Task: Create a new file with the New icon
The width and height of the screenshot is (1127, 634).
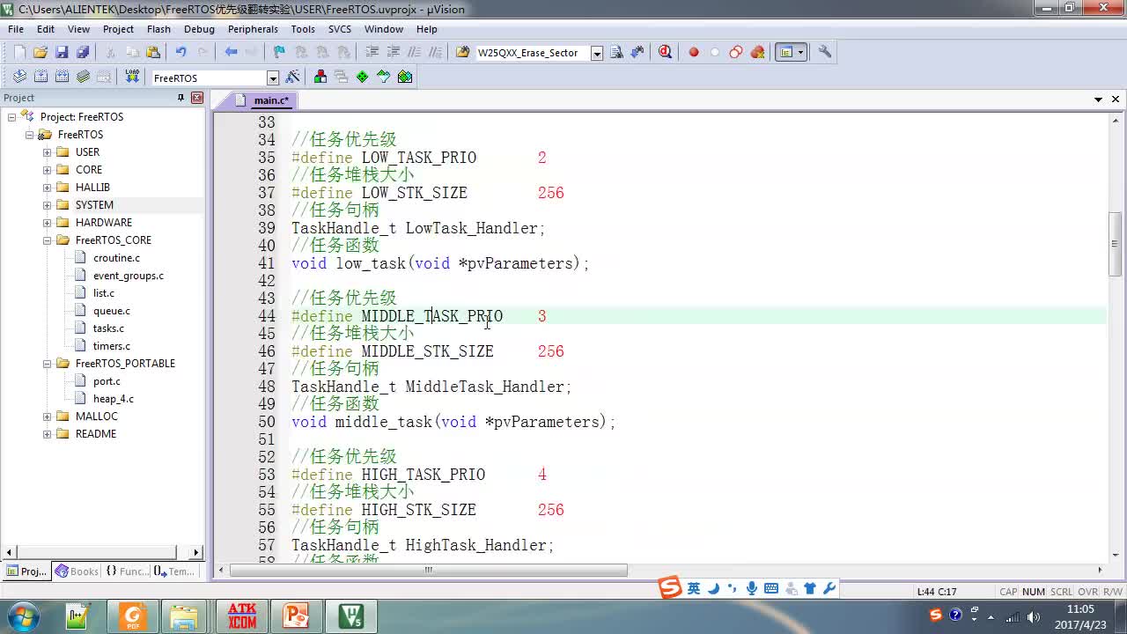Action: (x=18, y=52)
